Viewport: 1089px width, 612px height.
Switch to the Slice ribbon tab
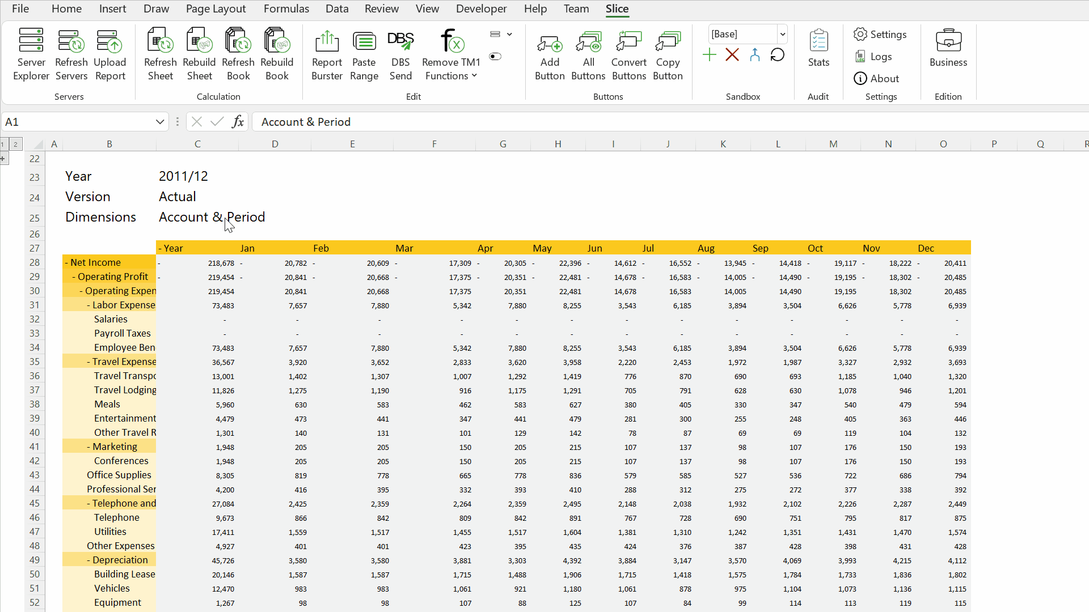pos(617,9)
